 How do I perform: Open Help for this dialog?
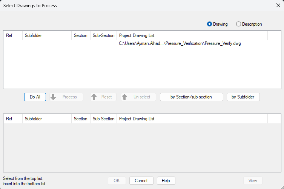click(x=166, y=181)
